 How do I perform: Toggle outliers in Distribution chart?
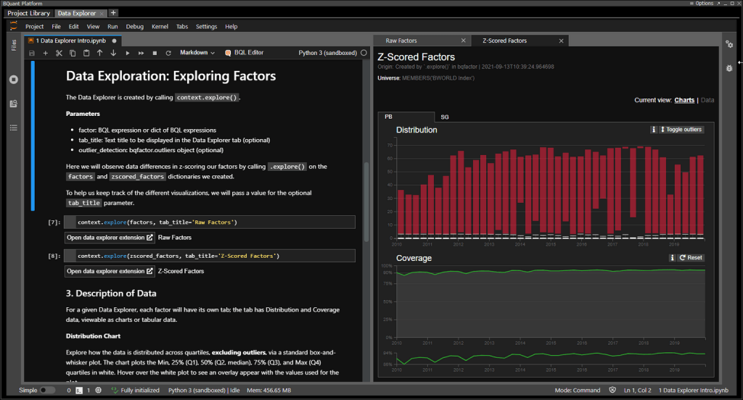pyautogui.click(x=681, y=130)
